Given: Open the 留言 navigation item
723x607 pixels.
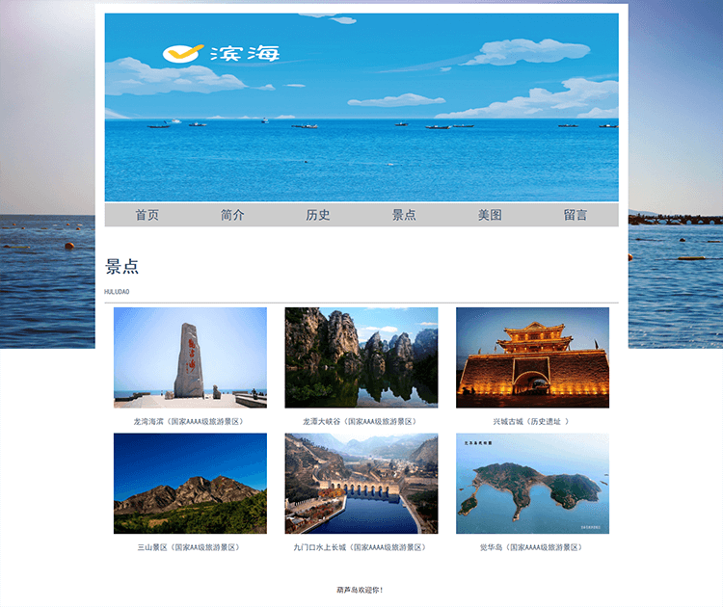Looking at the screenshot, I should click(576, 215).
